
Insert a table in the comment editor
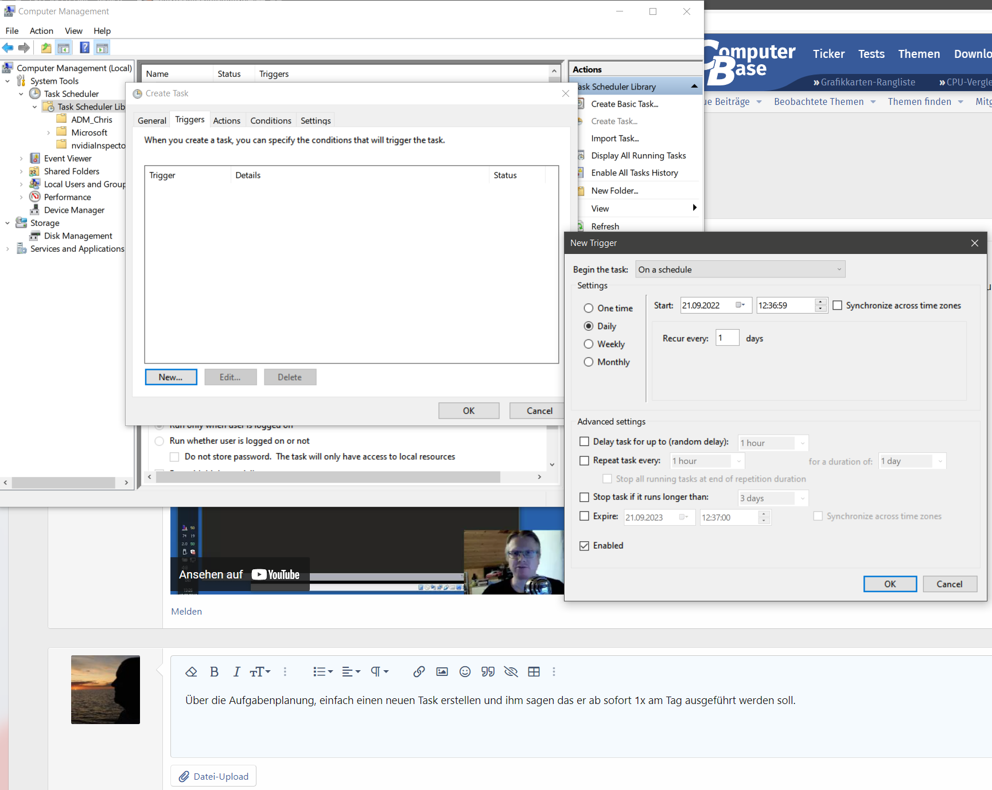[534, 671]
